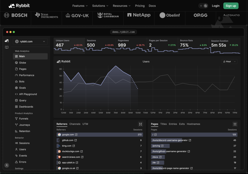Select the Main dashboard item

click(30, 56)
